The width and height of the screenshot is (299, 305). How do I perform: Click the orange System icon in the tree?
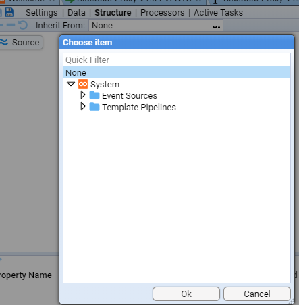point(83,84)
